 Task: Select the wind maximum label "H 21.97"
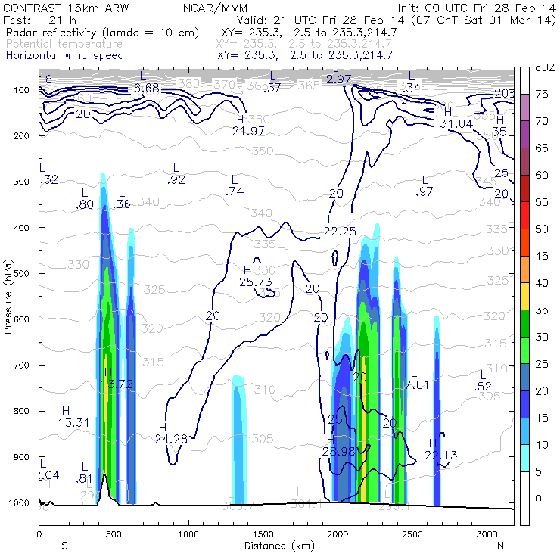coord(248,126)
